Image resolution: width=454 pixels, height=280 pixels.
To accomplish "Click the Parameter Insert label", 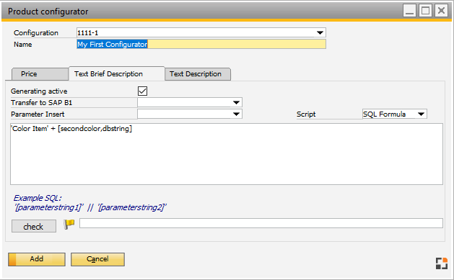I will pos(38,114).
